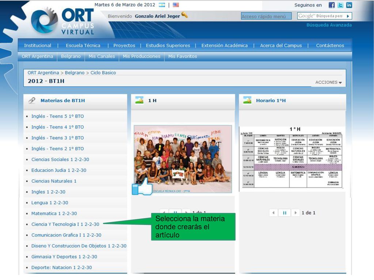Image resolution: width=374 pixels, height=280 pixels.
Task: Click the thumbs-up like icon on class photo
Action: (x=142, y=186)
